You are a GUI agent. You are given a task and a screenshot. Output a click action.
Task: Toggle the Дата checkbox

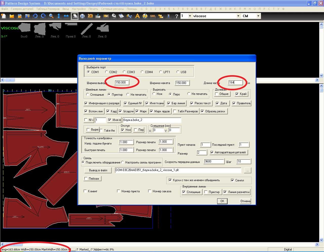(217, 103)
